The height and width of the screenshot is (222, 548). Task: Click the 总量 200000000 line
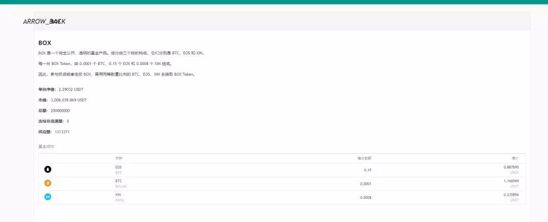click(x=54, y=111)
